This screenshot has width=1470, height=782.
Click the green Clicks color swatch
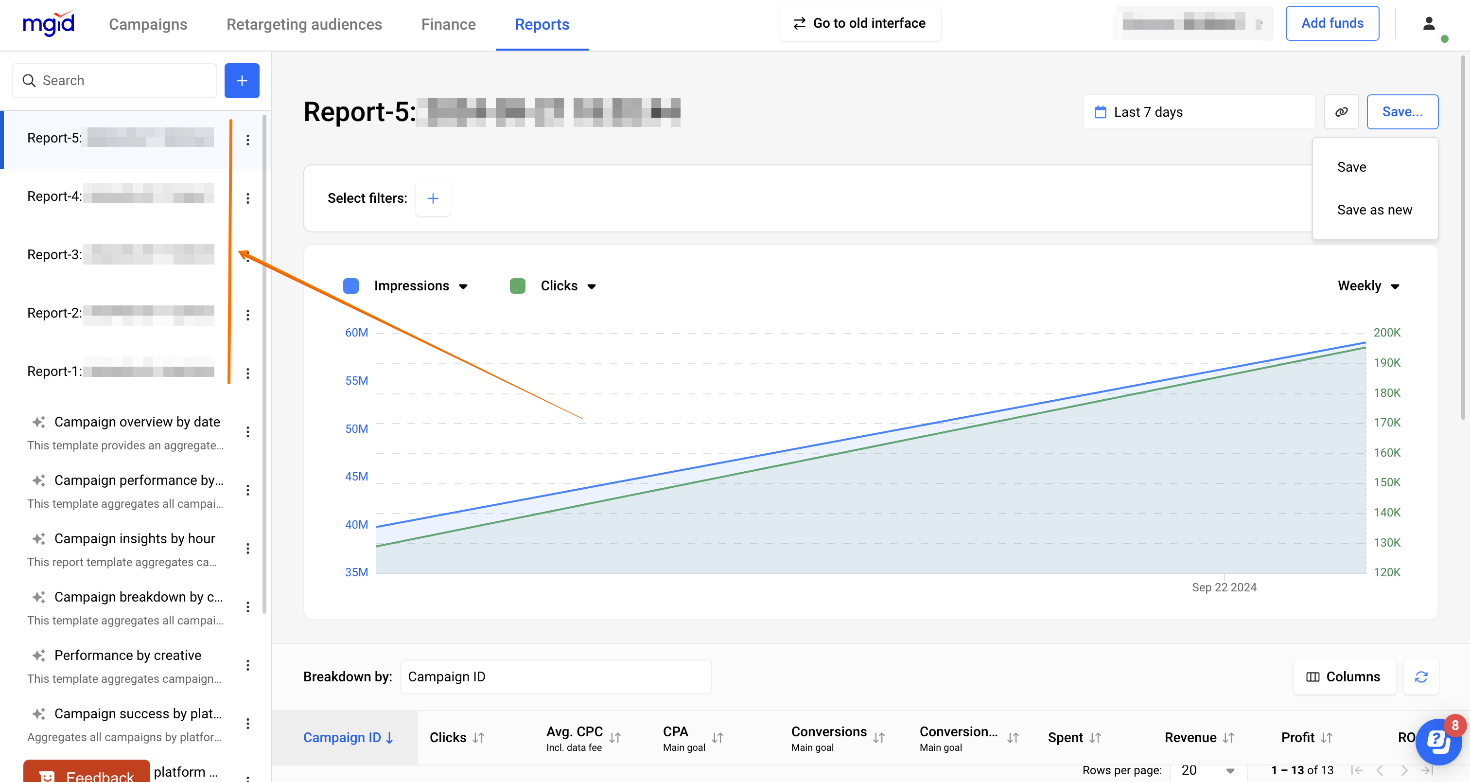point(517,286)
